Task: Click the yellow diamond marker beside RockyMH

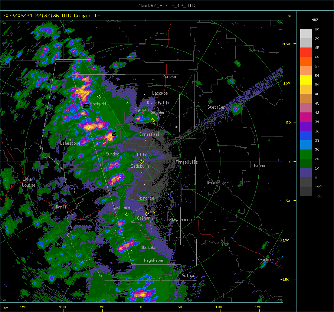Action: coord(99,97)
